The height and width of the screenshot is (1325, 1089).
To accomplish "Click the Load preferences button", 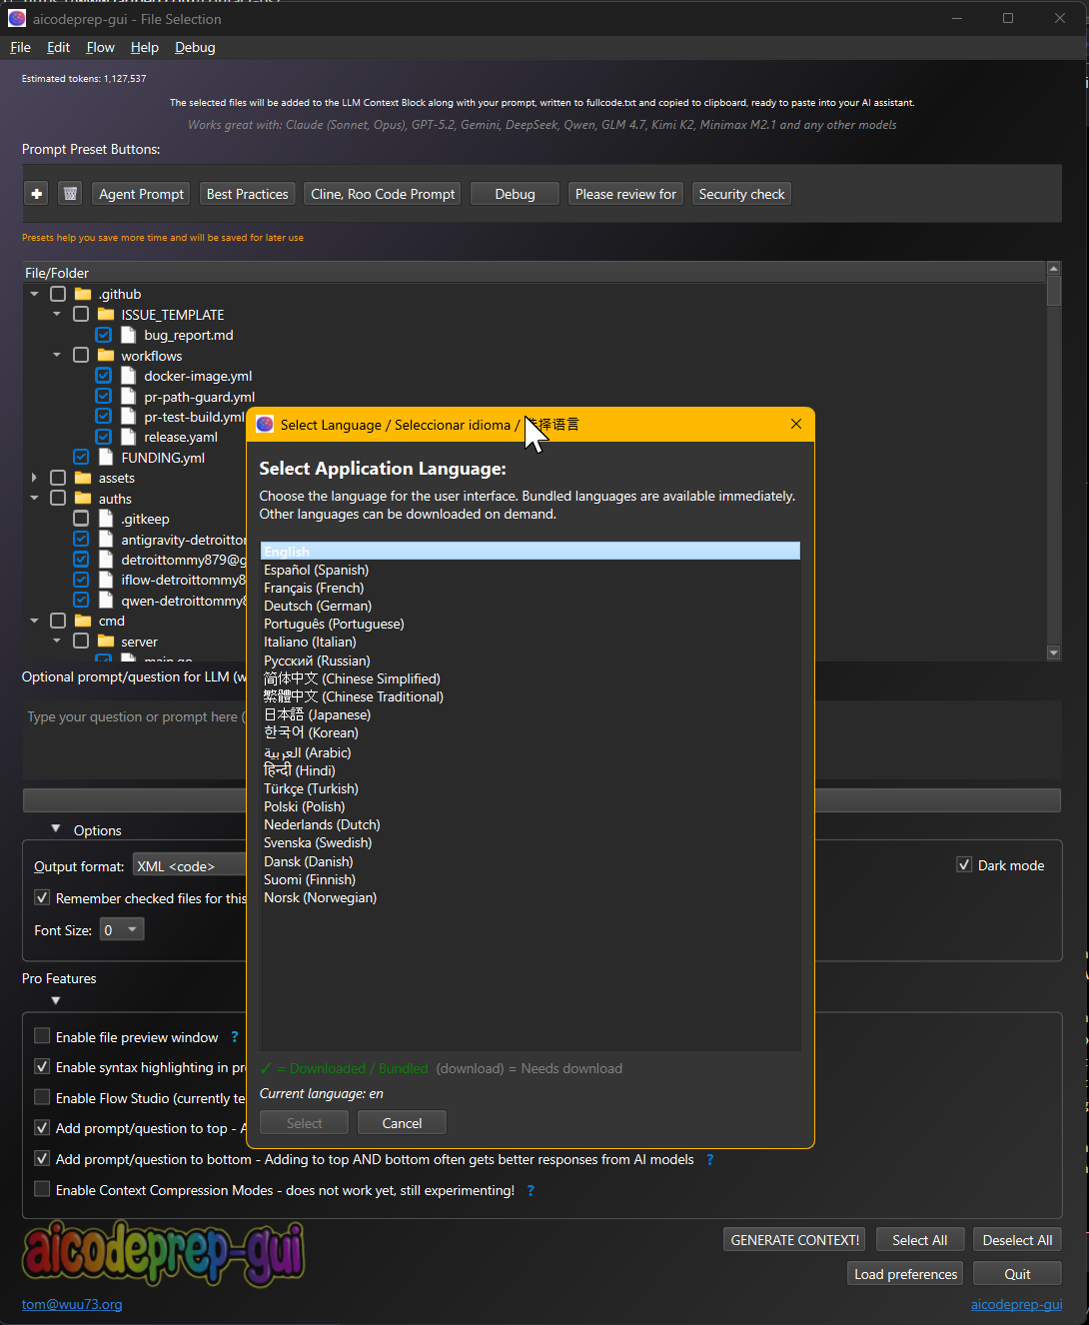I will click(905, 1274).
